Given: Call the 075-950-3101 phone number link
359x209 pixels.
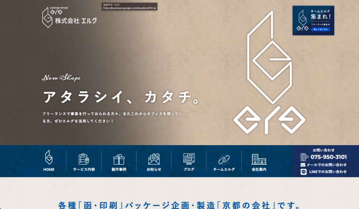Looking at the screenshot, I should pos(329,157).
